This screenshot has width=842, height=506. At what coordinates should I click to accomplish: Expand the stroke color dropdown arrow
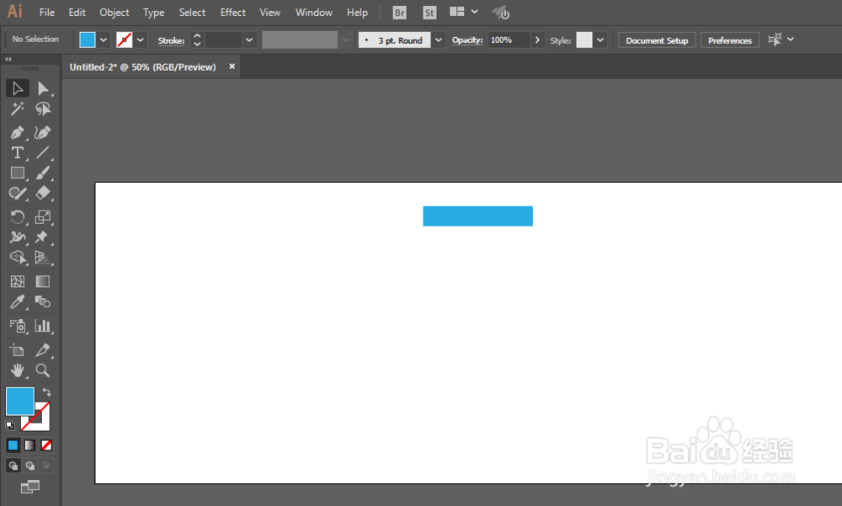pos(140,40)
